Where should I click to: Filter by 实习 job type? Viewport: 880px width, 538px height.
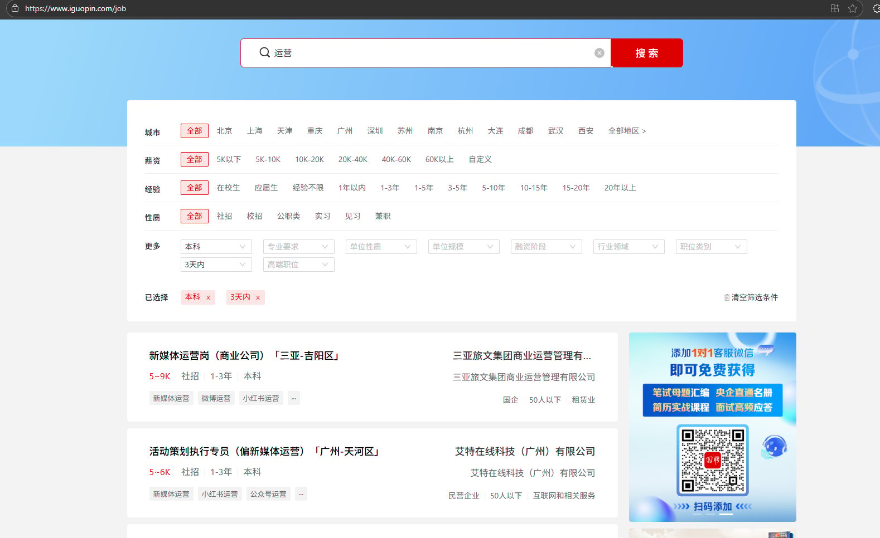pyautogui.click(x=323, y=216)
